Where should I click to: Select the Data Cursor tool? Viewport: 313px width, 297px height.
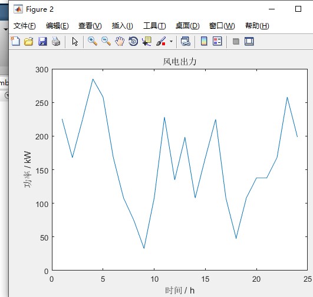click(147, 41)
